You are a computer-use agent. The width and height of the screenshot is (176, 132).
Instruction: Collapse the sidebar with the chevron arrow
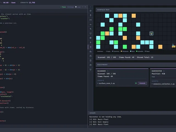(90, 7)
